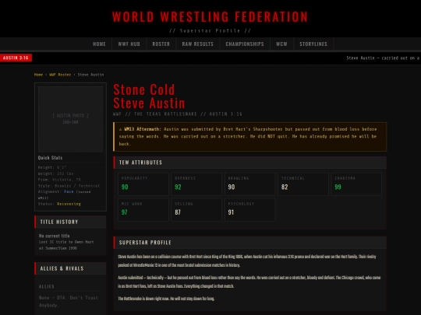This screenshot has width=421, height=315.
Task: Click the red AUSTIN 3:16 ticker label
Action: (16, 58)
